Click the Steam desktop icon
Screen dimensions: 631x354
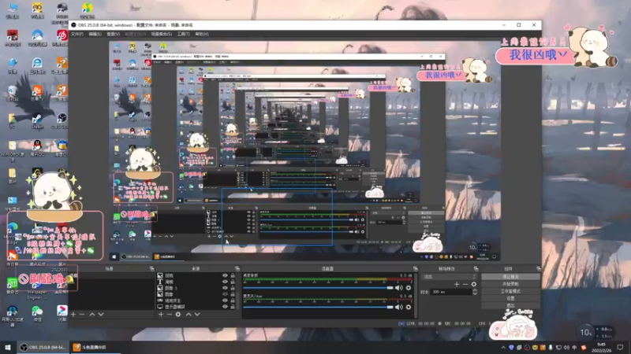point(37,121)
